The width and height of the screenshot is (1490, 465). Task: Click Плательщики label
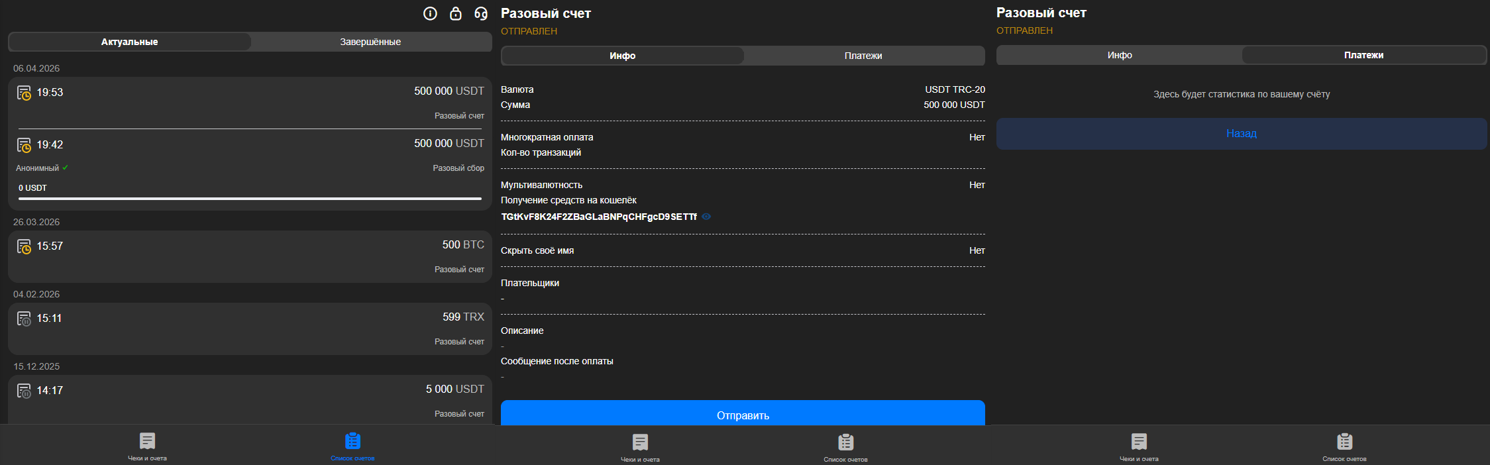[530, 283]
